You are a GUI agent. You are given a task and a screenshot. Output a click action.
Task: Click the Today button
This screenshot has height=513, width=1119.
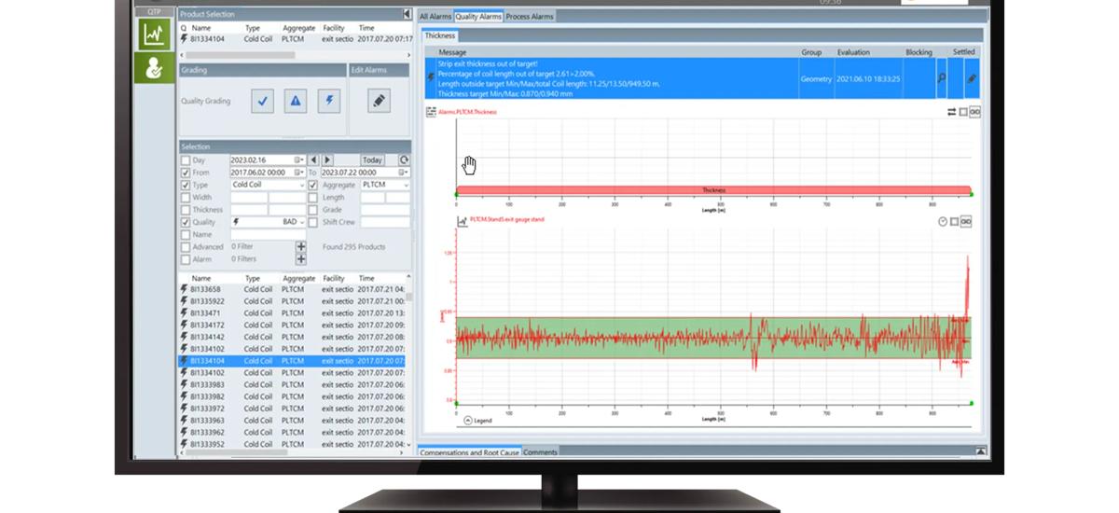click(372, 160)
